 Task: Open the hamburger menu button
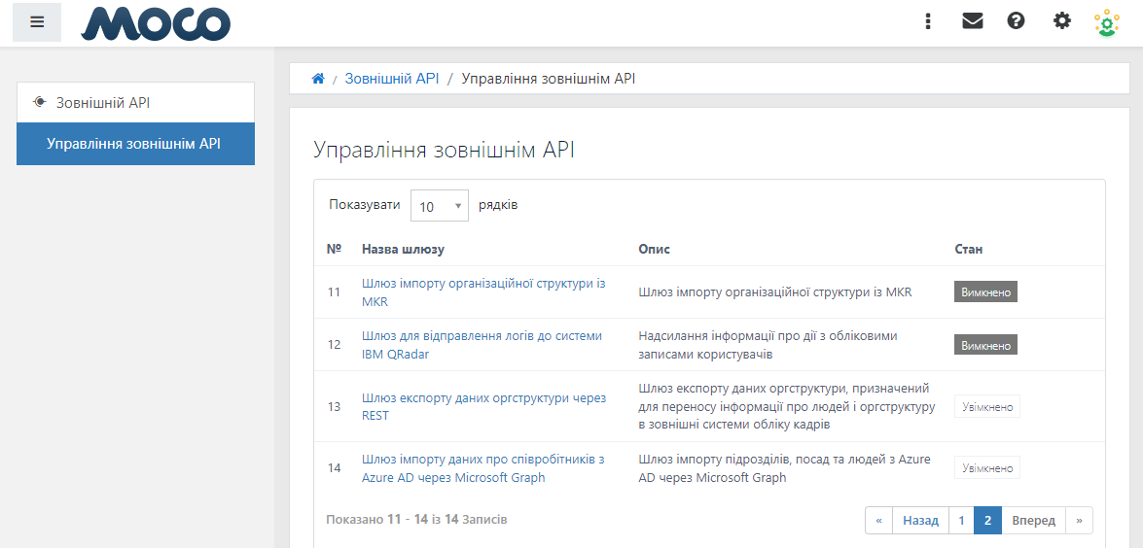pyautogui.click(x=37, y=21)
